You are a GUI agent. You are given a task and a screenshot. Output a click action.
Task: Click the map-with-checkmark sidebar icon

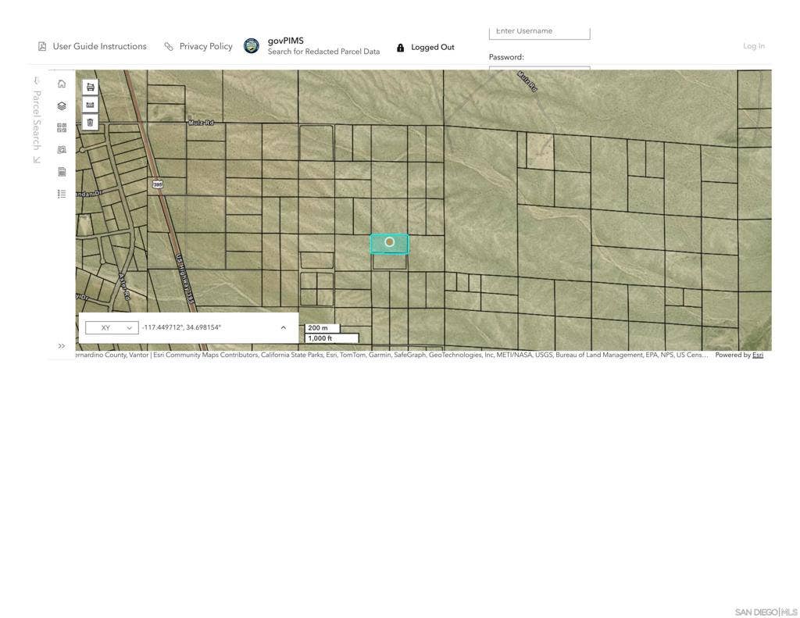click(x=62, y=149)
